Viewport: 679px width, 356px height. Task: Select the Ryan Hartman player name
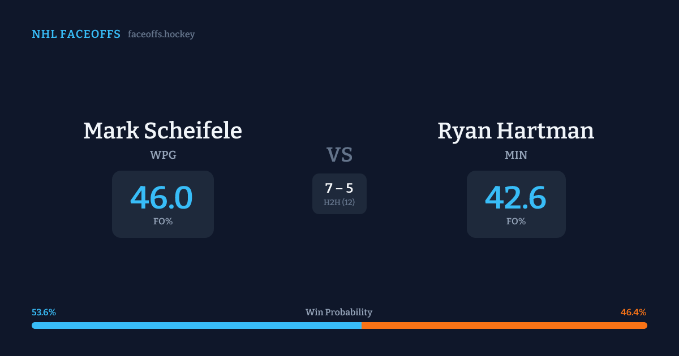tap(515, 131)
